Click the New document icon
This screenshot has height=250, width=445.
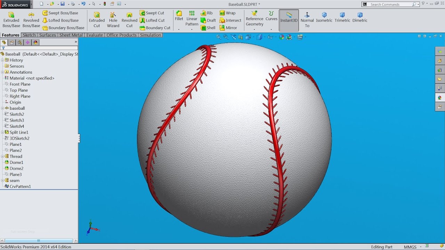tap(41, 4)
